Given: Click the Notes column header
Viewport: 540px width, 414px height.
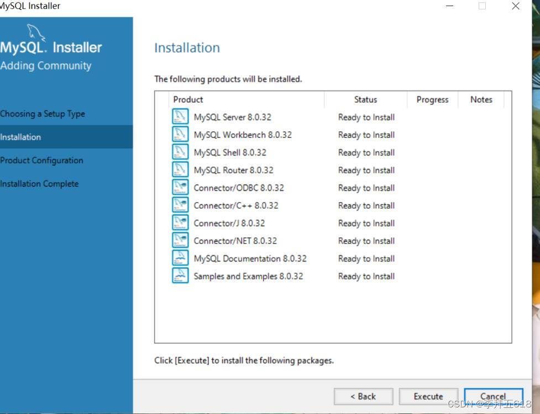Looking at the screenshot, I should [x=481, y=99].
